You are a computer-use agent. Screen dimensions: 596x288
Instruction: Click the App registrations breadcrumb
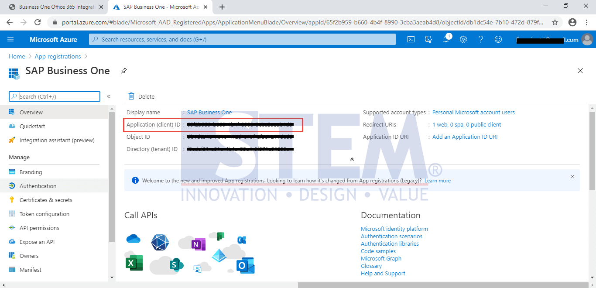click(x=58, y=56)
